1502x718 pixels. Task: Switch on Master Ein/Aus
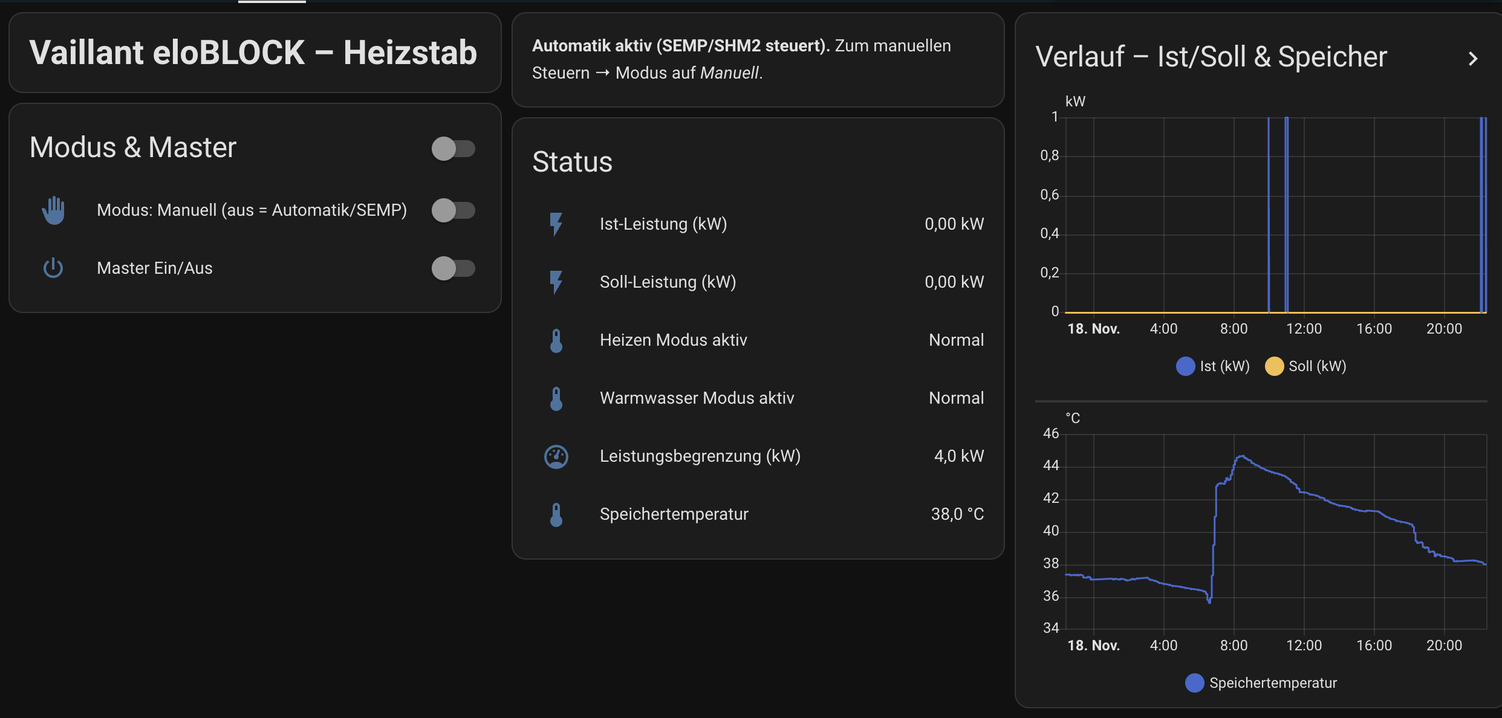(454, 268)
